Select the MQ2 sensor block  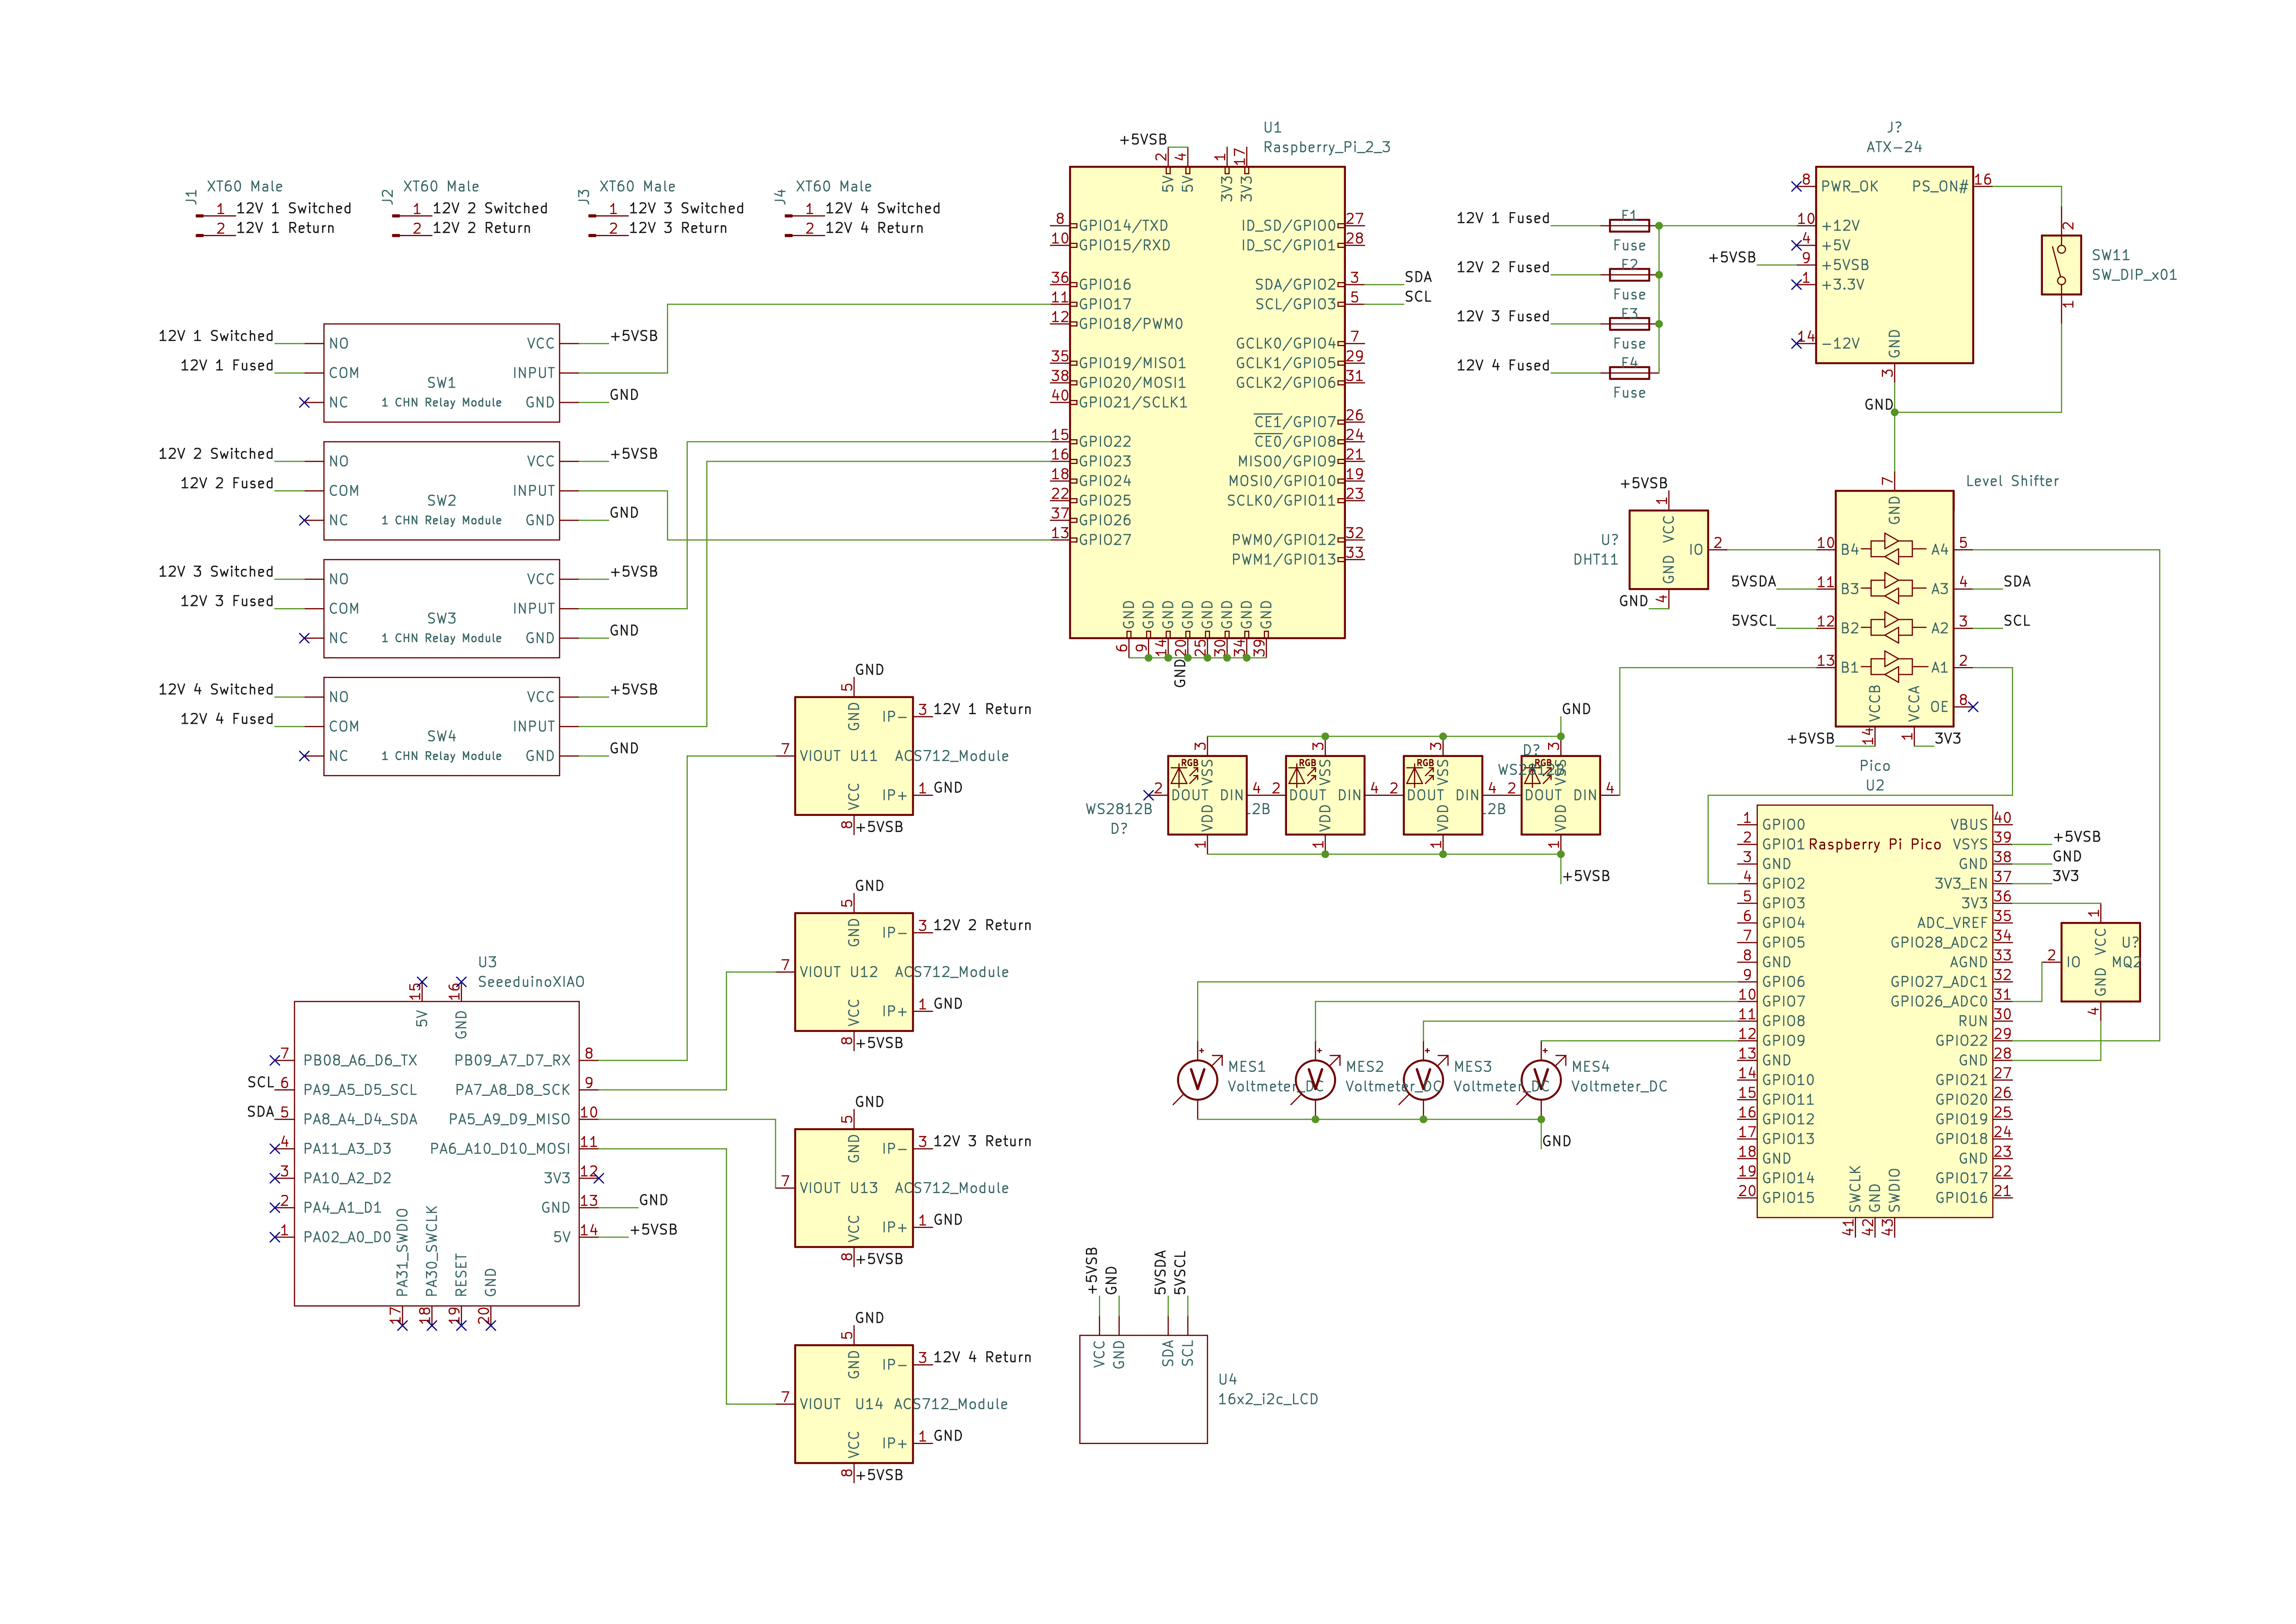click(x=2100, y=962)
